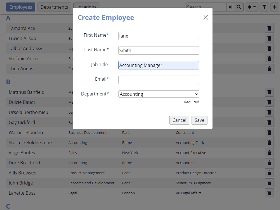
Task: Open the Departments tab
Action: pos(54,7)
